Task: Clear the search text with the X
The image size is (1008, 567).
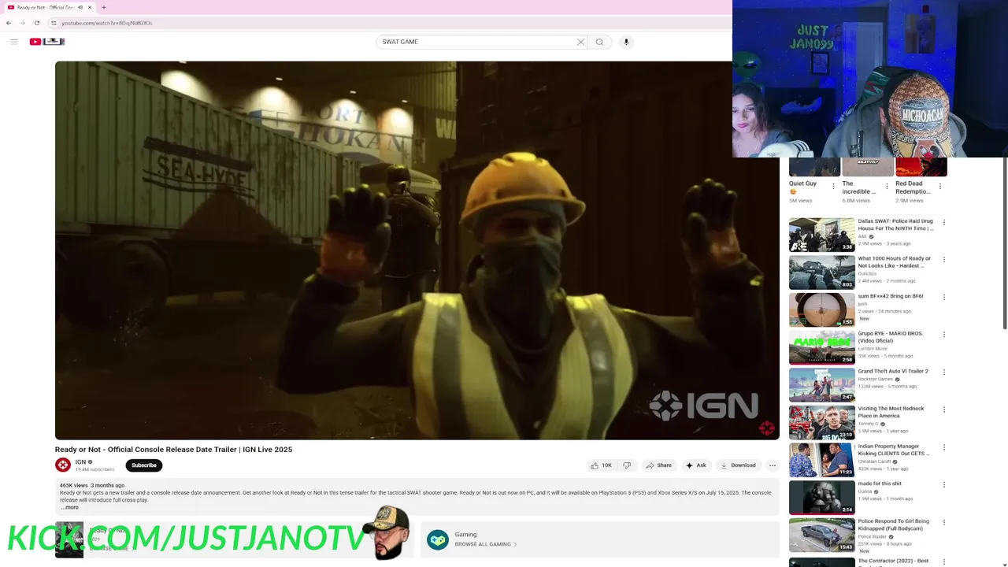Action: coord(580,42)
